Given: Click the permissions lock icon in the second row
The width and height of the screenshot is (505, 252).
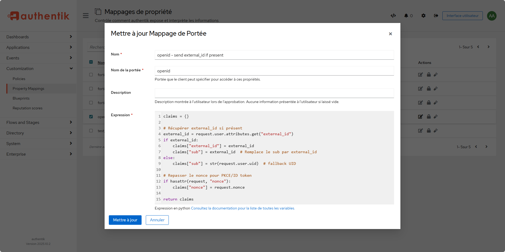Looking at the screenshot, I should pos(429,89).
